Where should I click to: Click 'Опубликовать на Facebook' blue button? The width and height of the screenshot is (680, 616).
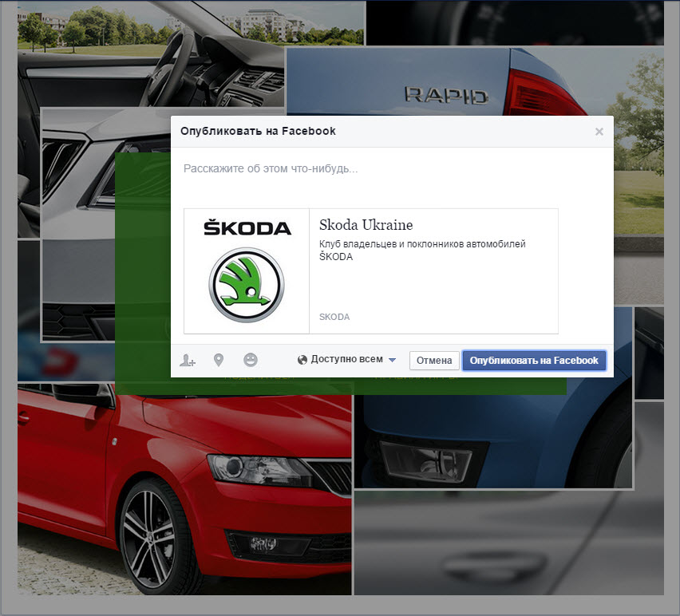click(x=534, y=361)
